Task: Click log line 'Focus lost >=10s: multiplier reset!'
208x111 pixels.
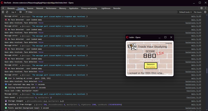Action: (x=21, y=91)
